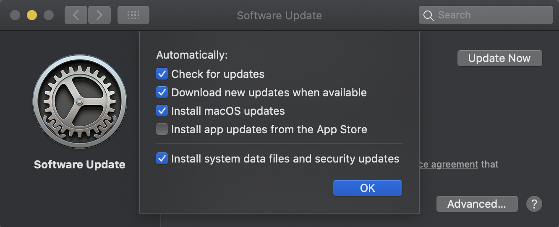Open the Advanced... options
The image size is (559, 227).
(x=477, y=204)
